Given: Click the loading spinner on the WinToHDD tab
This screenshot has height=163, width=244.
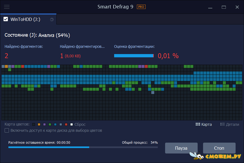Looking at the screenshot, I should coord(52,19).
